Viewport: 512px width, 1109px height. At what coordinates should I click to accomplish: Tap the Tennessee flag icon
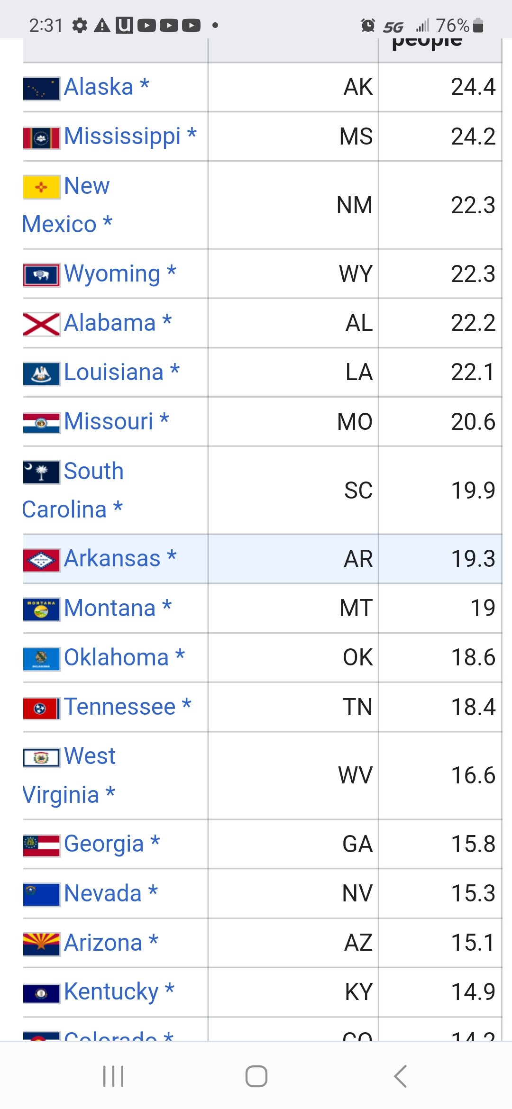pos(42,709)
